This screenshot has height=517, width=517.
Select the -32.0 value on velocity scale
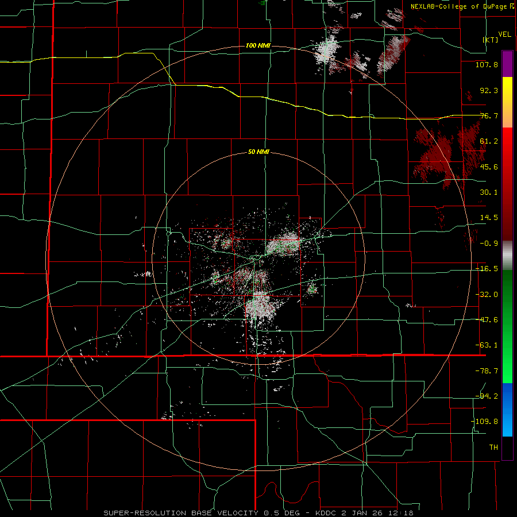point(487,295)
